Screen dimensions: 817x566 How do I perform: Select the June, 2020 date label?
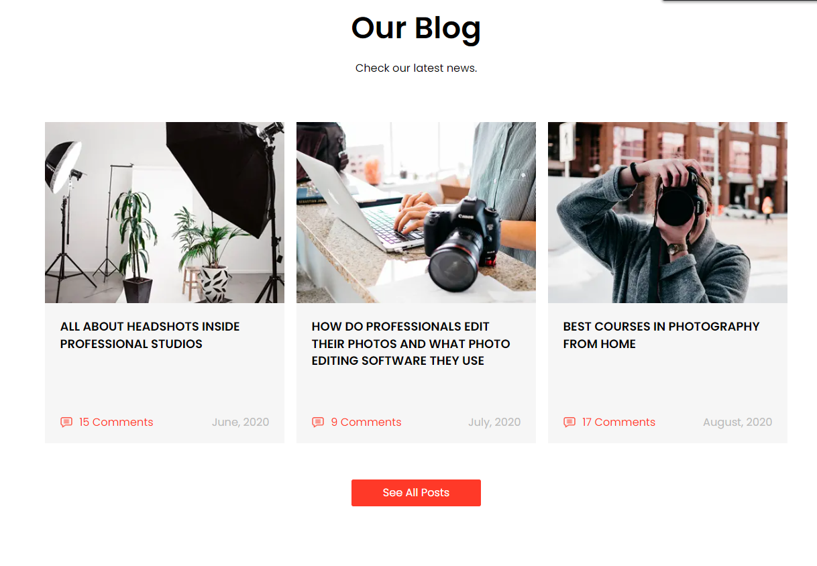coord(240,422)
